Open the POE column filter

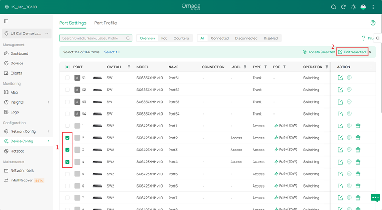pos(284,67)
